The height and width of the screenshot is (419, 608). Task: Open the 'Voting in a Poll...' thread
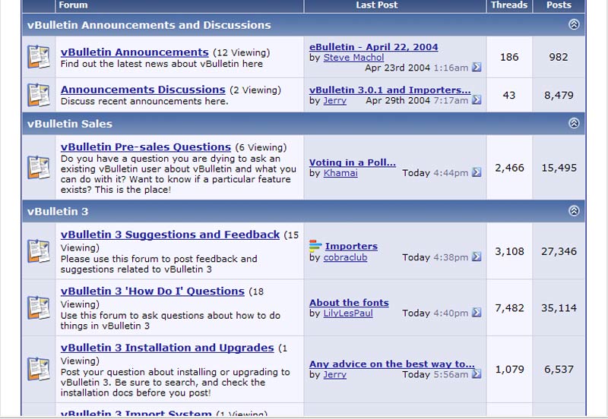point(352,162)
